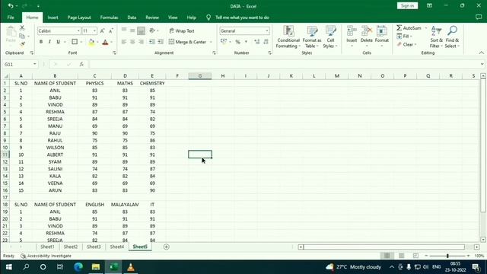Open the Fill menu
487x274 pixels.
[404, 37]
